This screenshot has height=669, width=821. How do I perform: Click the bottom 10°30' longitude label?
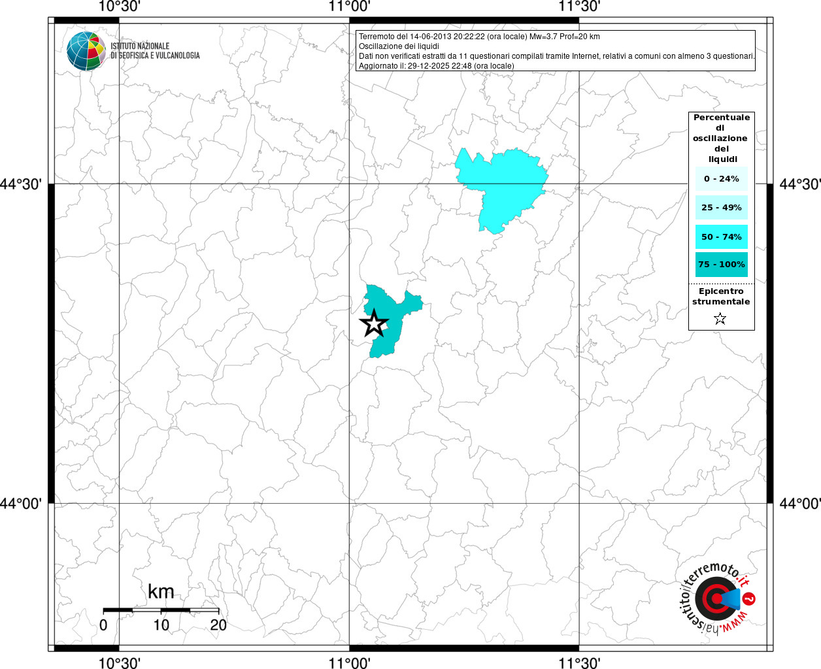click(120, 662)
